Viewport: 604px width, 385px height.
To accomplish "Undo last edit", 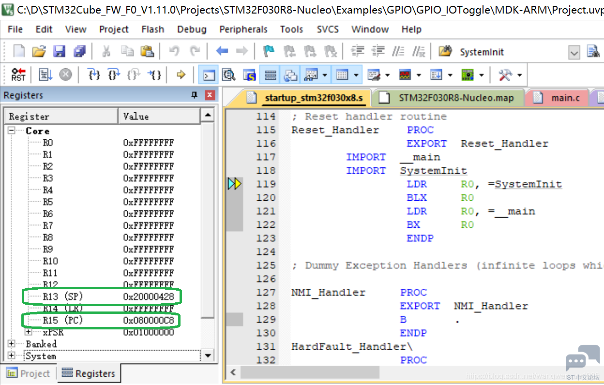I will point(174,51).
